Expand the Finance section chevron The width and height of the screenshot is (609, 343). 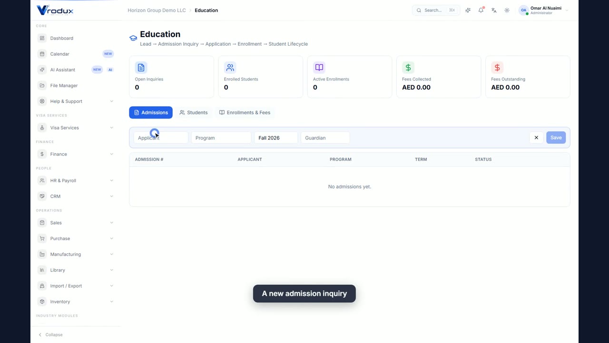point(111,154)
